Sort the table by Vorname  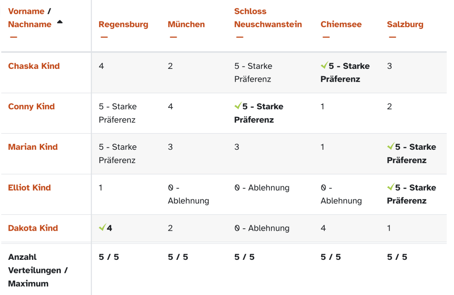26,11
